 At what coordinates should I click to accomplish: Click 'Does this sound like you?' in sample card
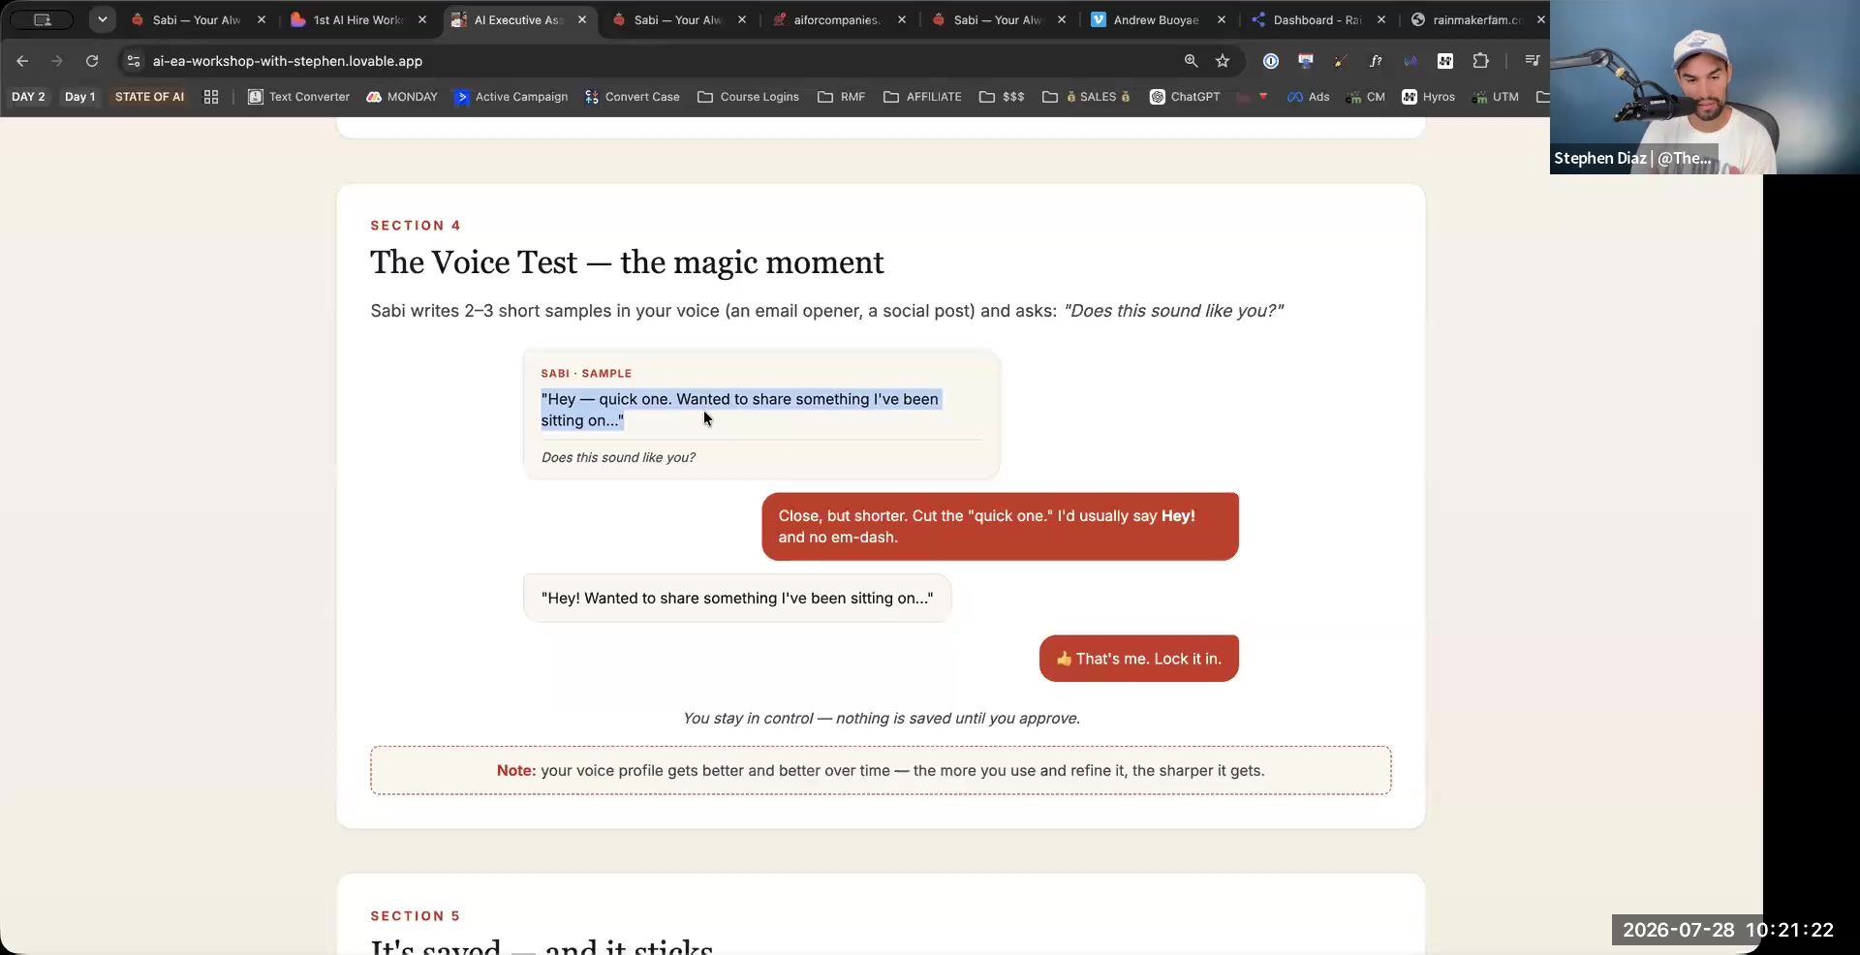point(618,457)
